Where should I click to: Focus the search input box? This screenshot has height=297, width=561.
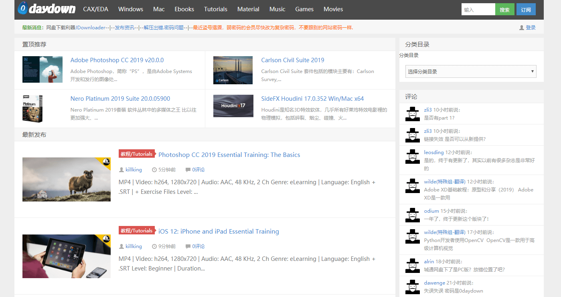coord(478,9)
